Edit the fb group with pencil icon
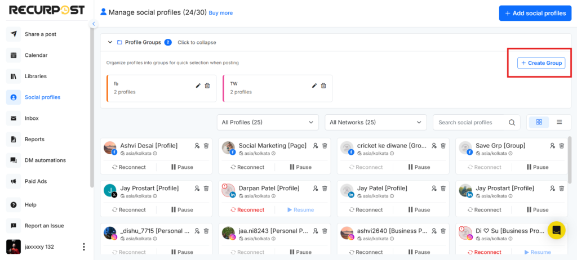The image size is (577, 260). pyautogui.click(x=198, y=86)
